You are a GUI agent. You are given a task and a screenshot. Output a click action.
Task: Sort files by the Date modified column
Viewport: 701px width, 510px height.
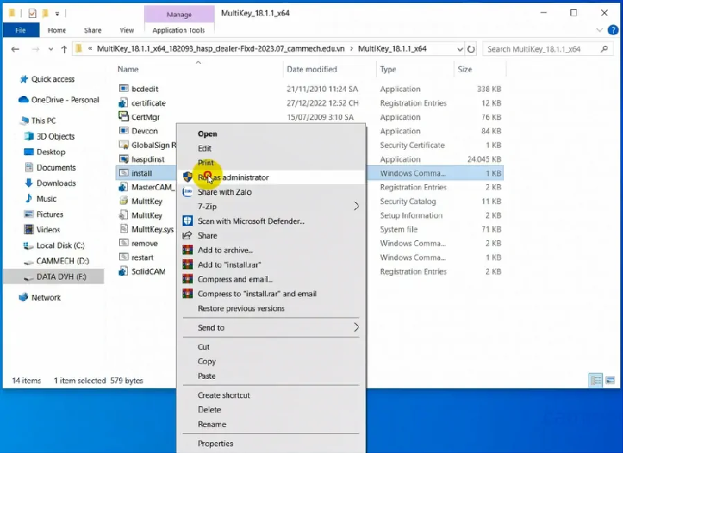[x=312, y=69]
